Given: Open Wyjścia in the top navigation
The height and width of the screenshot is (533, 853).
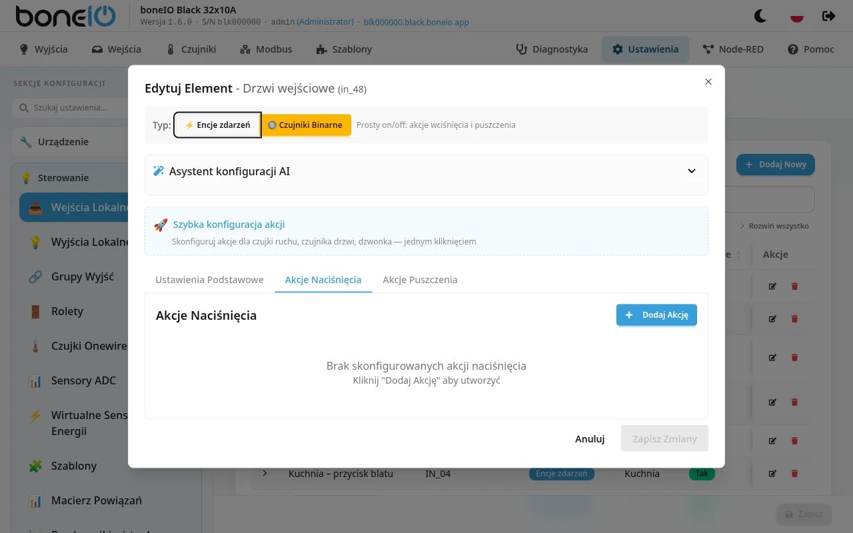Looking at the screenshot, I should (x=43, y=49).
